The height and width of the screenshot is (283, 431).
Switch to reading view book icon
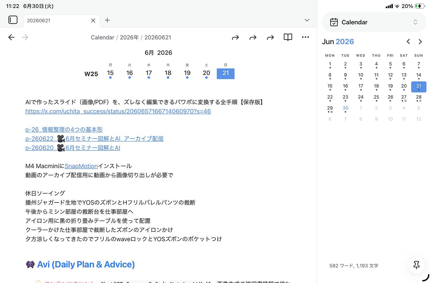[x=288, y=37]
